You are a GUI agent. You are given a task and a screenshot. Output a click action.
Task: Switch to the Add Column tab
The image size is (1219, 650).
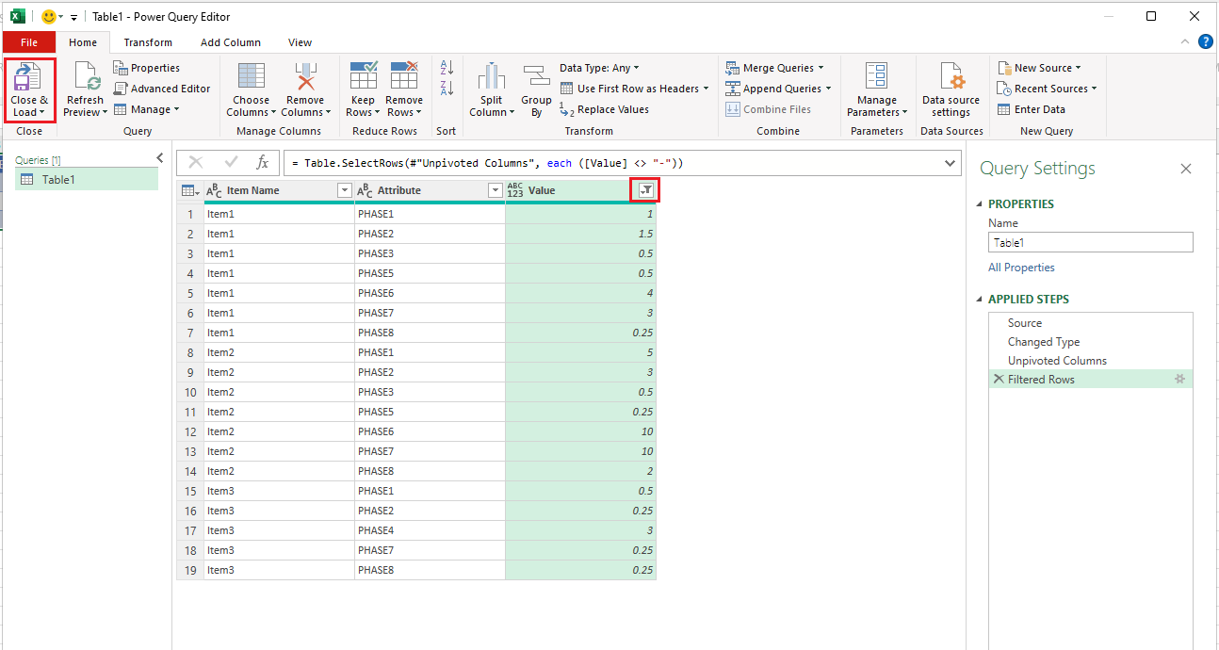pos(231,42)
